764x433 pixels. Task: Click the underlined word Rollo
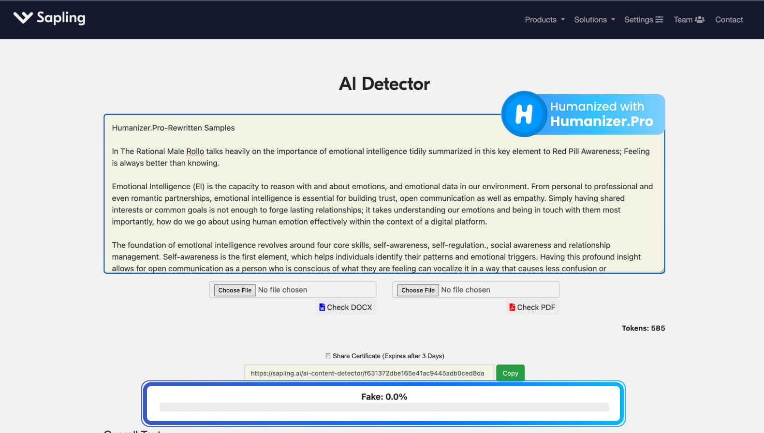[x=195, y=152]
